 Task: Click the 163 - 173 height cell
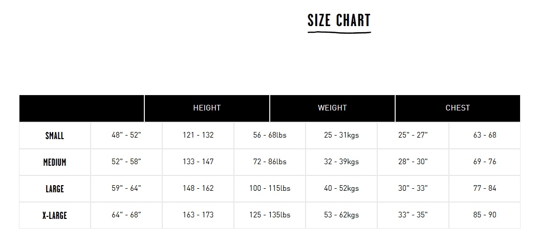point(198,215)
